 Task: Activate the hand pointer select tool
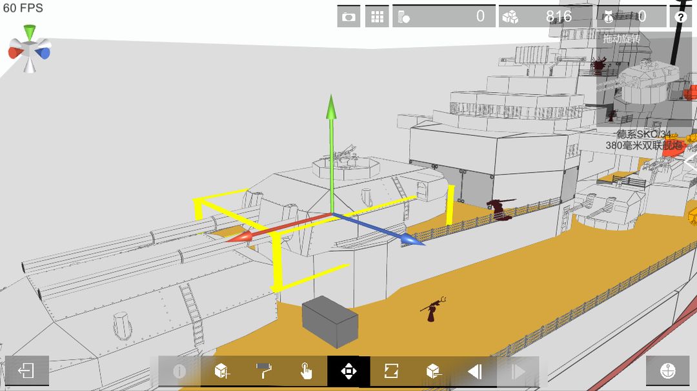(306, 371)
